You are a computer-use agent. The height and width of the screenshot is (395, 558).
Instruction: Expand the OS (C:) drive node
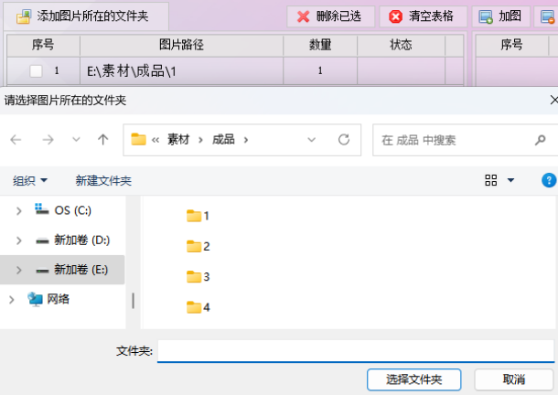(x=19, y=211)
